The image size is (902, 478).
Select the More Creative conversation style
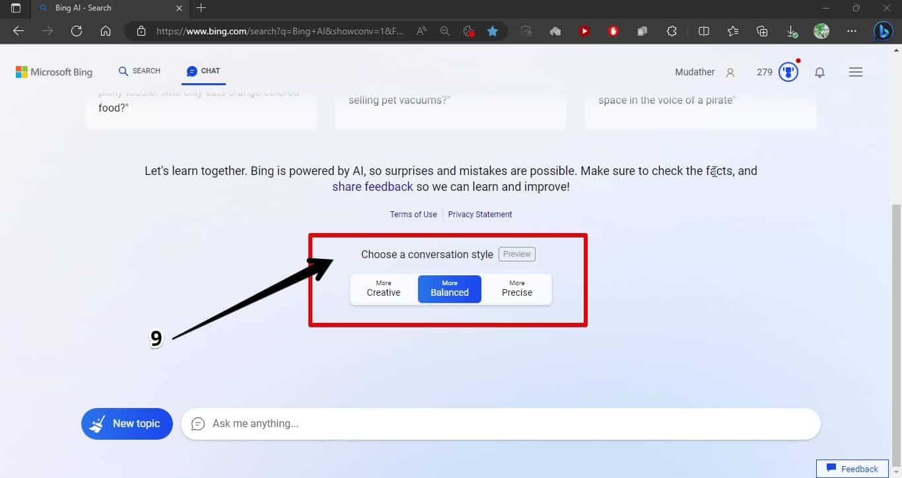click(384, 289)
